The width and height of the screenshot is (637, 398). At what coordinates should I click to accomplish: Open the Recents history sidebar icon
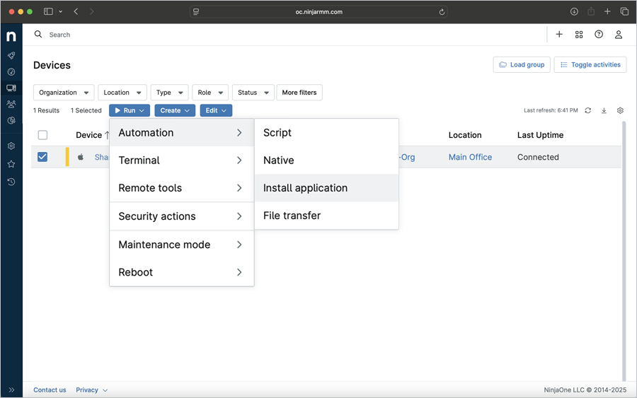pyautogui.click(x=11, y=182)
